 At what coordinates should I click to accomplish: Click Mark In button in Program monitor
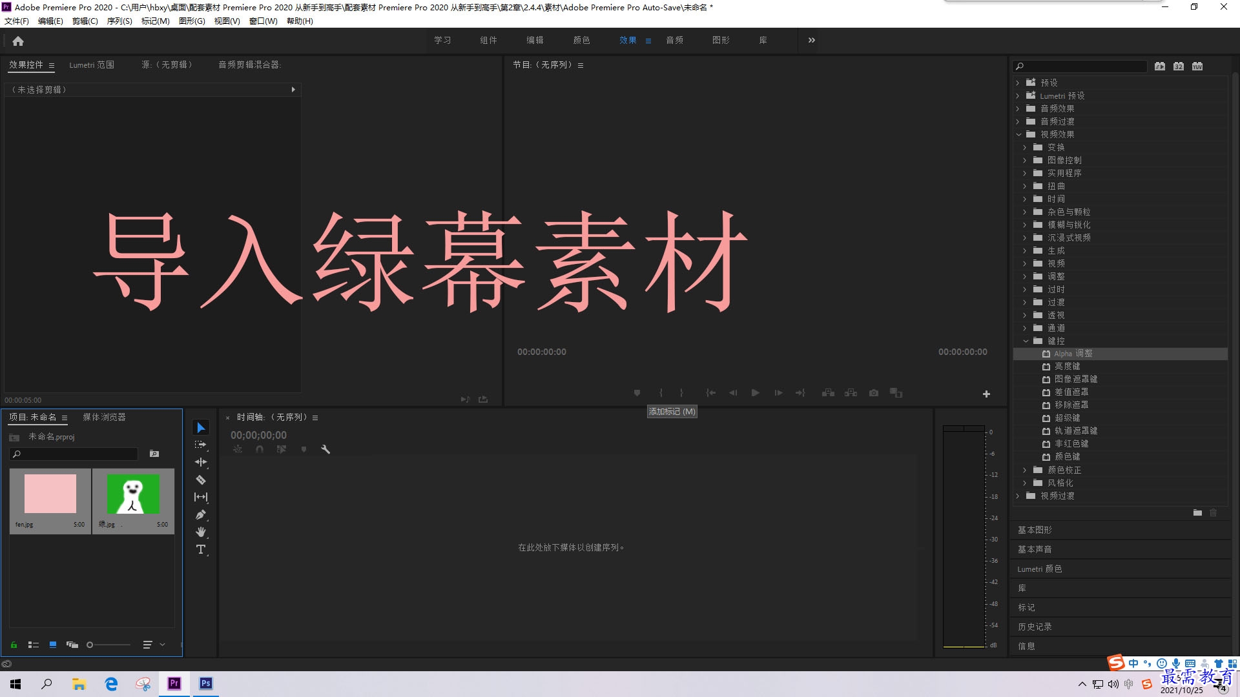point(661,392)
